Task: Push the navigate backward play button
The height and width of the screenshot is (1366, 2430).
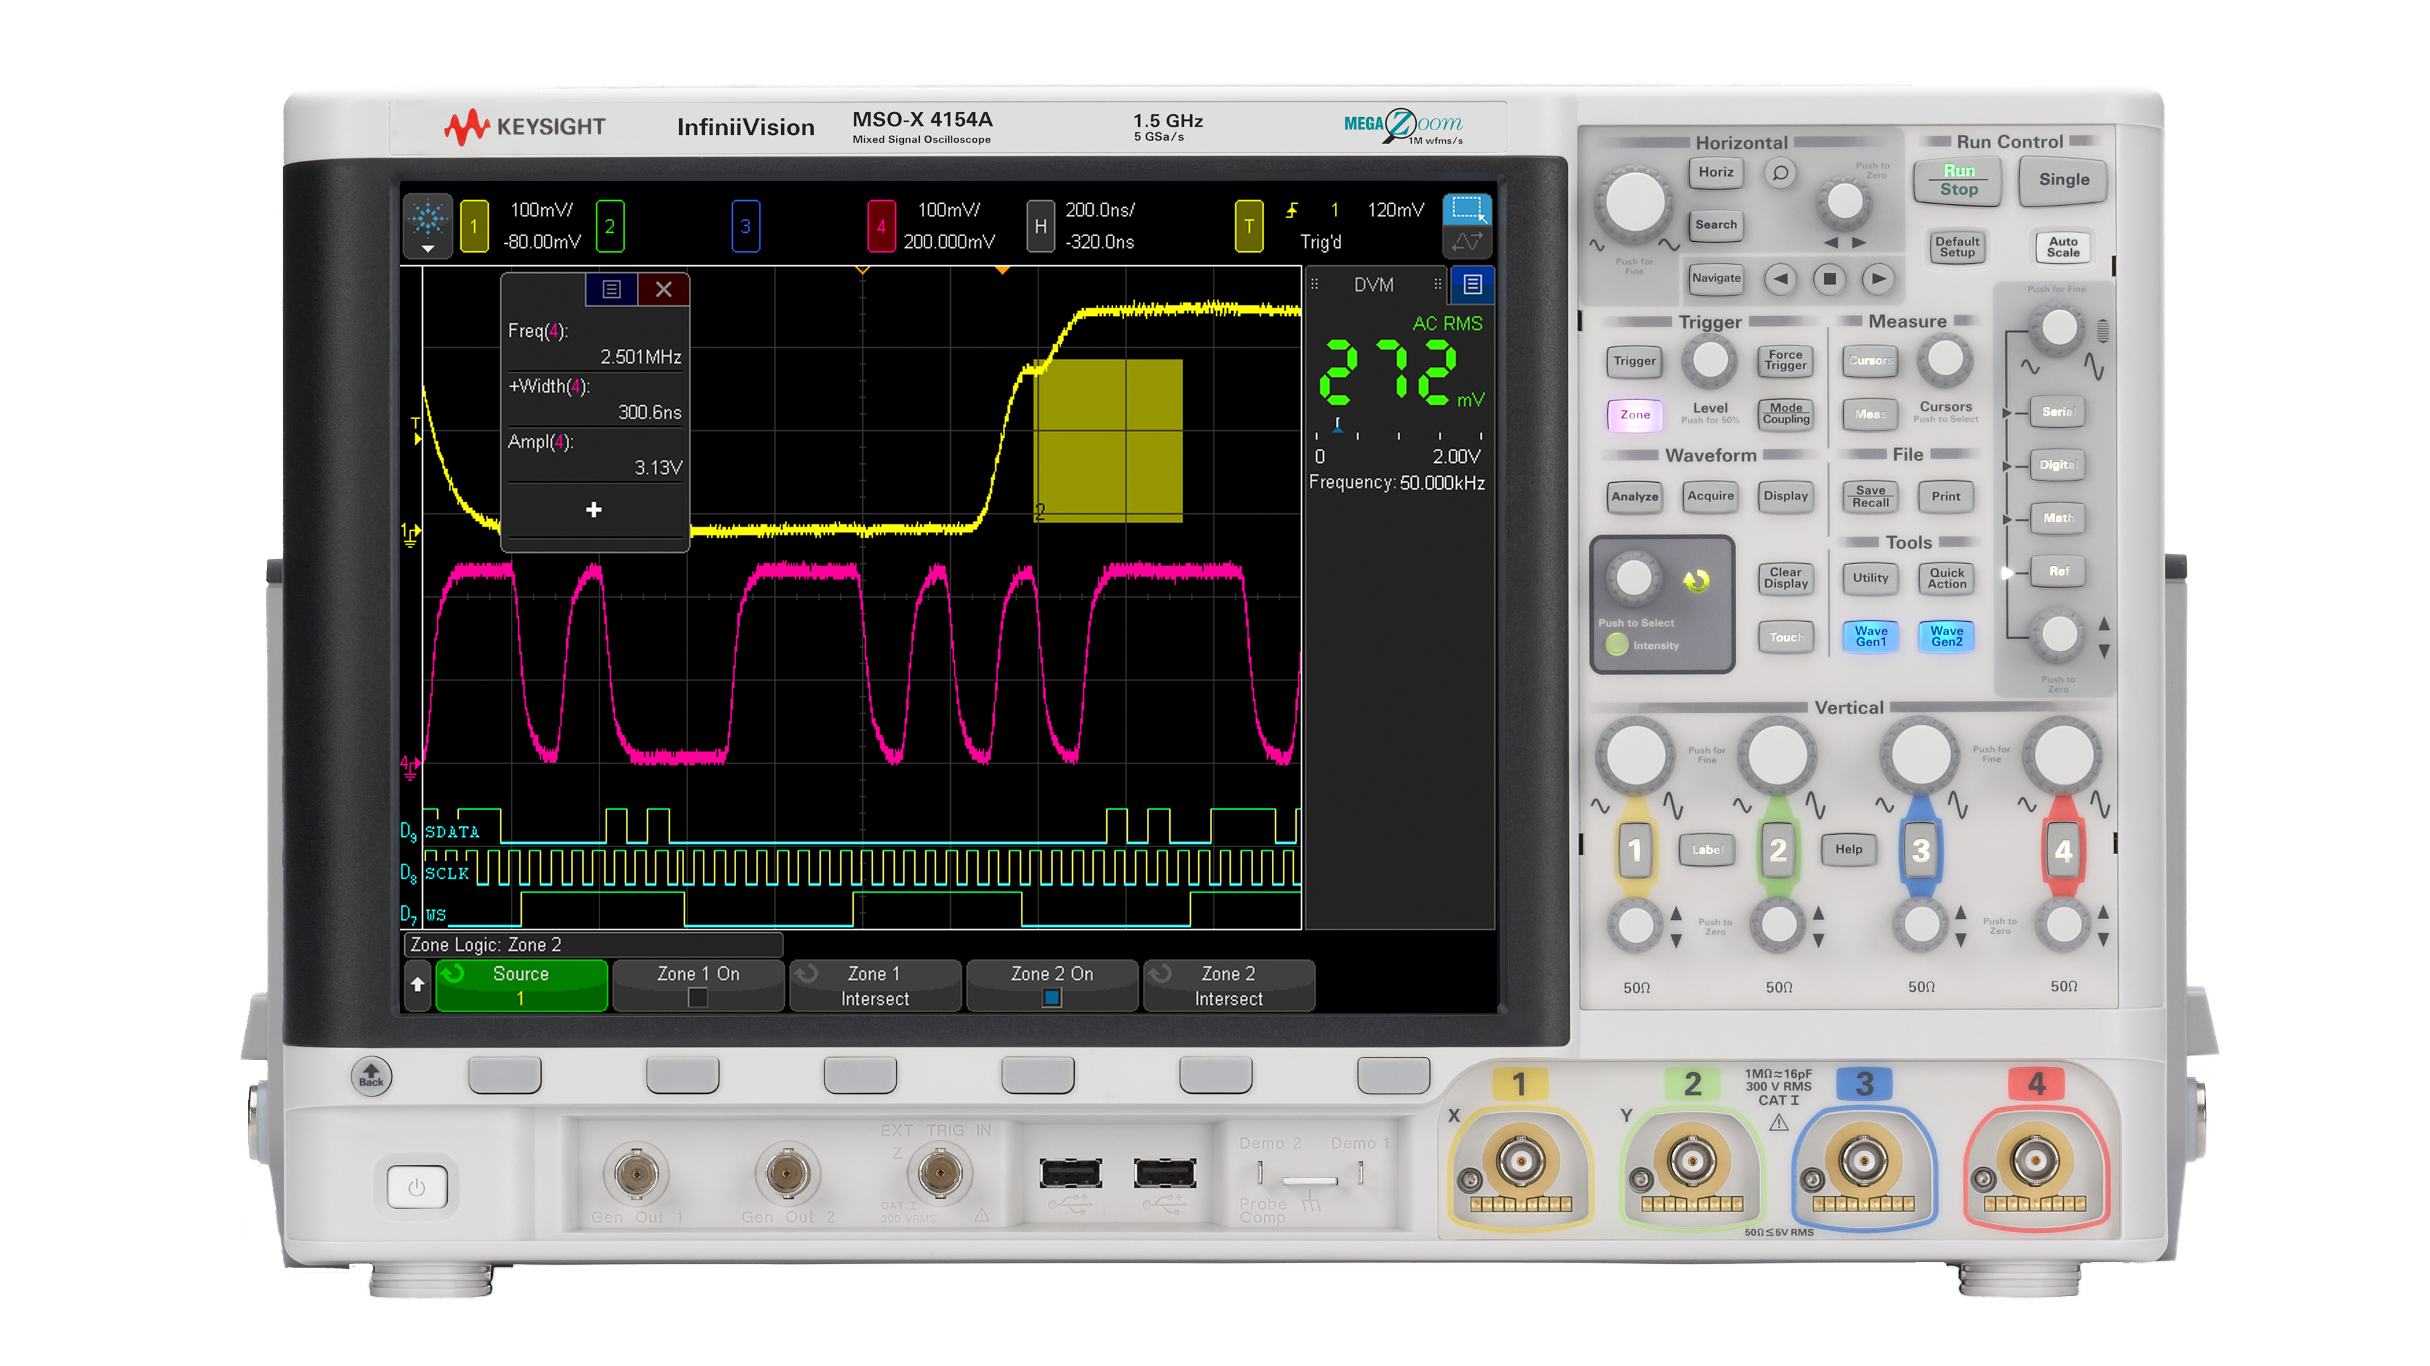Action: coord(1780,278)
